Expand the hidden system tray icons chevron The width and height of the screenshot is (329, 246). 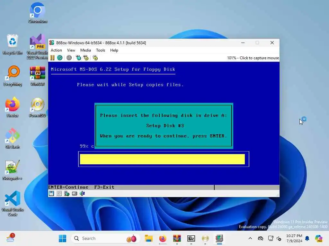pyautogui.click(x=250, y=238)
